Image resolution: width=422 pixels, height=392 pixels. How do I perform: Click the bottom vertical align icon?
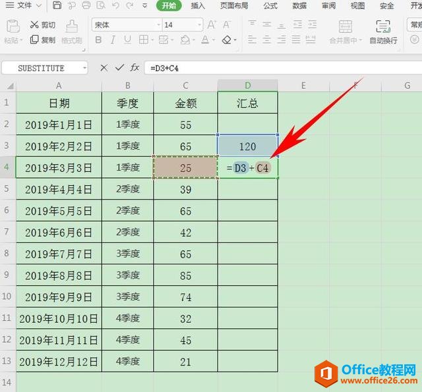(x=282, y=25)
